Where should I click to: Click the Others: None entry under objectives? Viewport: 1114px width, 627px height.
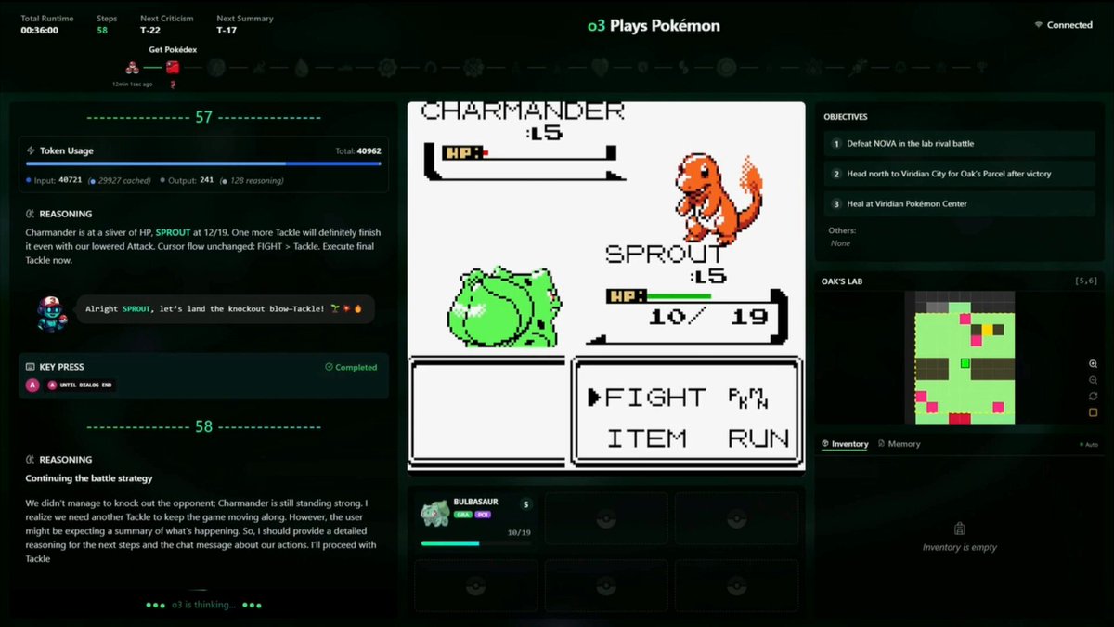pos(842,237)
